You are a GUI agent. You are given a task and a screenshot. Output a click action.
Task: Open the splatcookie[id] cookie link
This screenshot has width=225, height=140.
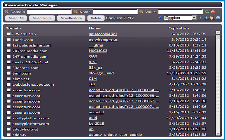click(x=103, y=34)
